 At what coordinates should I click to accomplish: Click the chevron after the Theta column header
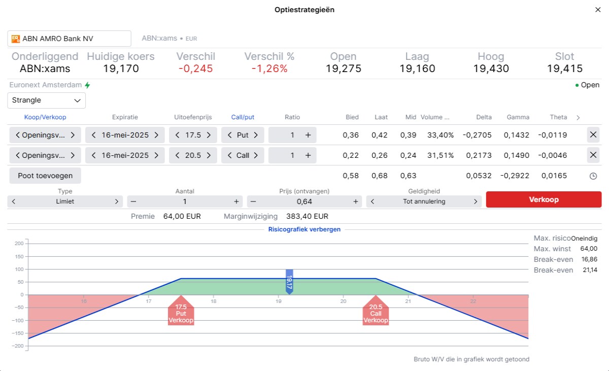coord(578,117)
